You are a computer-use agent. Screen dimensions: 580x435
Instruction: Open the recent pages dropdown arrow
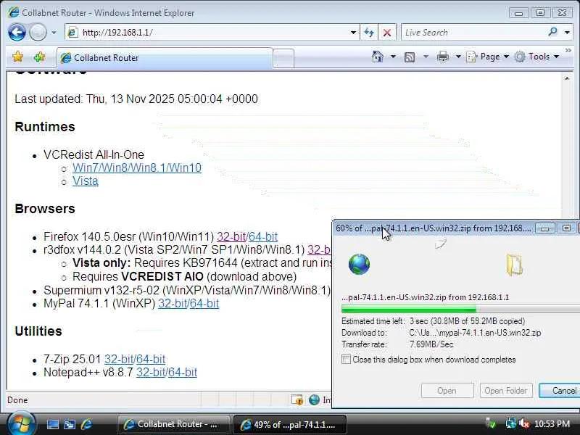point(54,33)
